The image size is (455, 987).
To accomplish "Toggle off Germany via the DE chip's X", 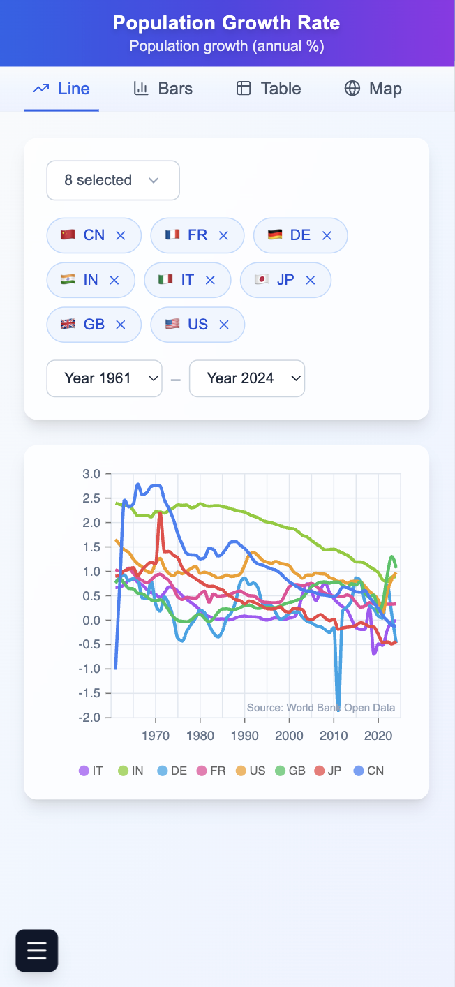I will [x=326, y=235].
